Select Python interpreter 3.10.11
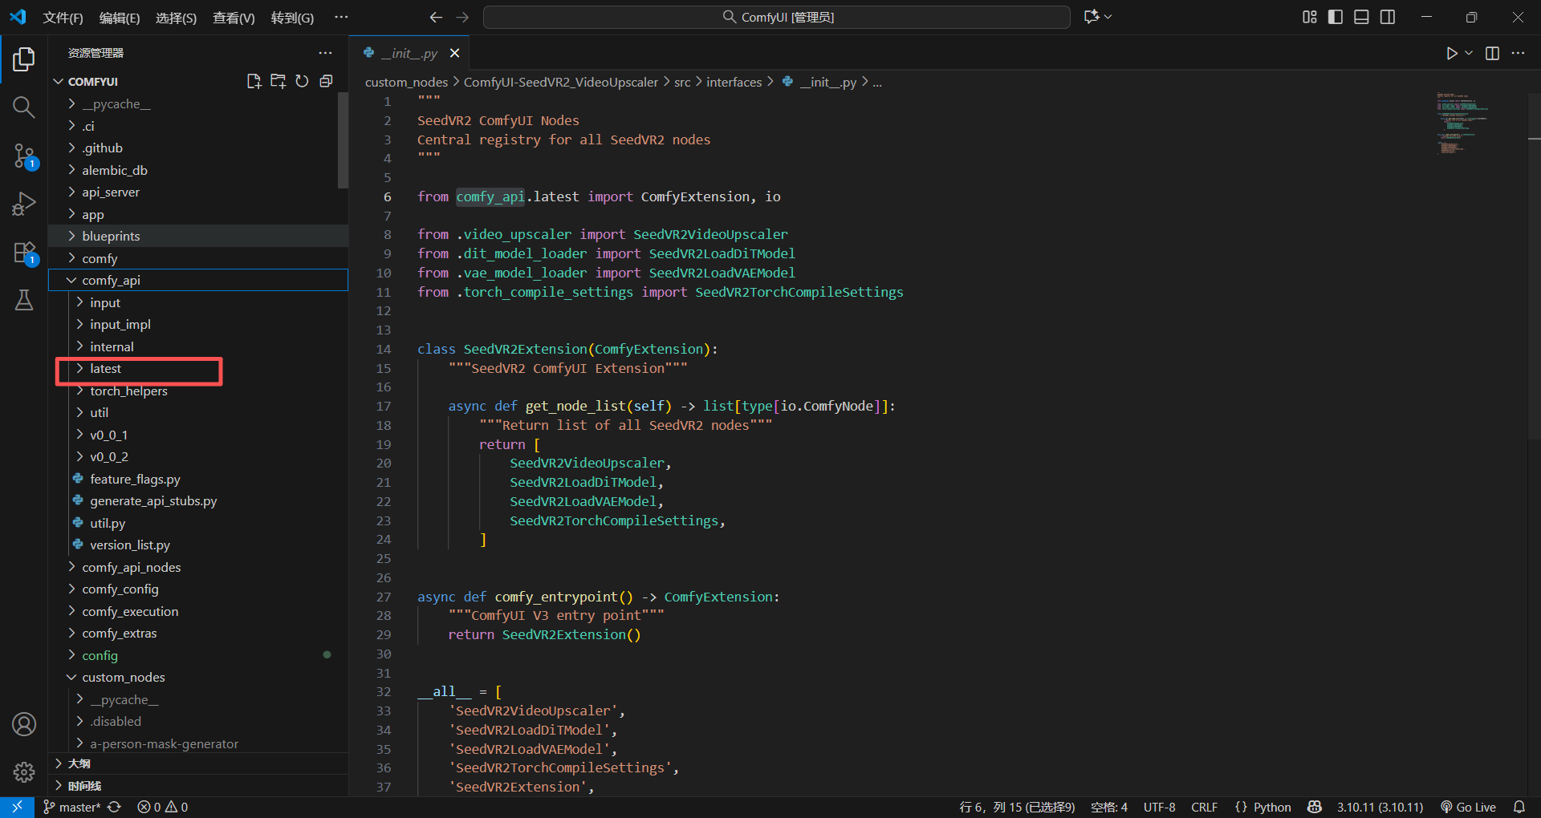Image resolution: width=1541 pixels, height=818 pixels. point(1380,807)
